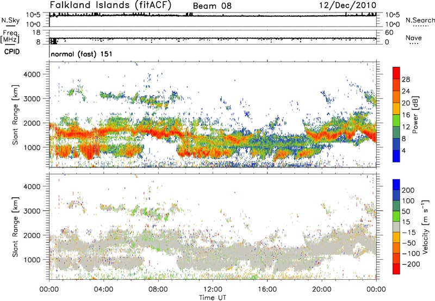Click the "-200" value on the velocity colorbar

click(411, 264)
